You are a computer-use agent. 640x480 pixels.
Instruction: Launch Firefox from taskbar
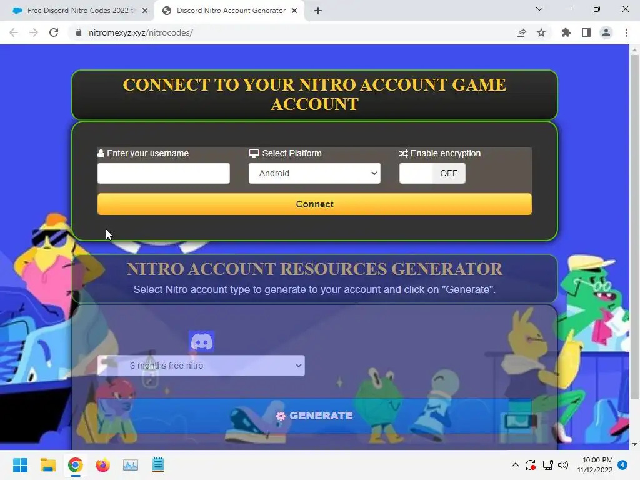pyautogui.click(x=103, y=465)
